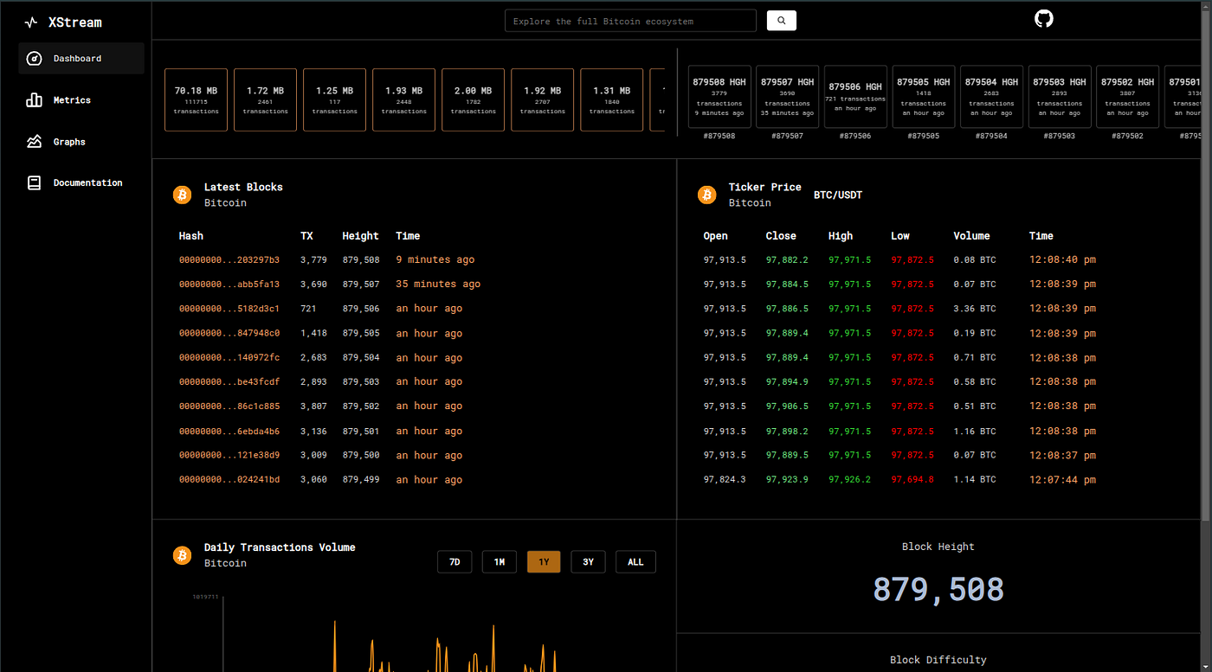Click the ticker time 12:07:44 pm
This screenshot has height=672, width=1212.
coord(1062,480)
